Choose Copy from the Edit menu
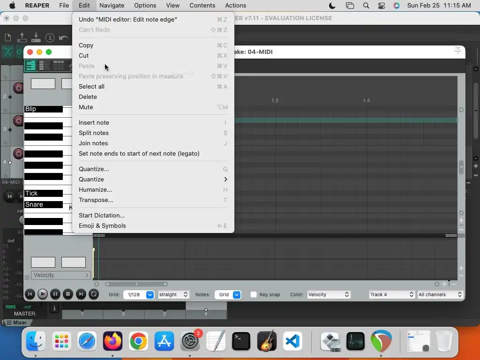The image size is (480, 360). tap(153, 45)
